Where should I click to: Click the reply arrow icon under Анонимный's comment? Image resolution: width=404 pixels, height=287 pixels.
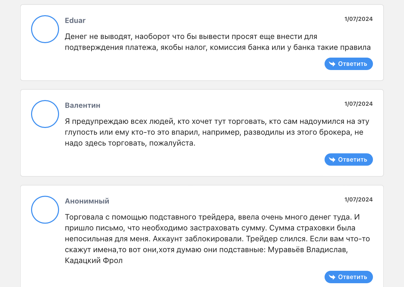(332, 277)
